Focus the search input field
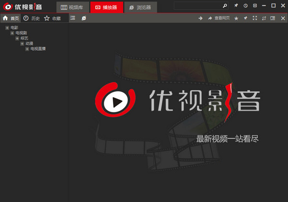Screen dimensions: 288x202 [x=198, y=6]
